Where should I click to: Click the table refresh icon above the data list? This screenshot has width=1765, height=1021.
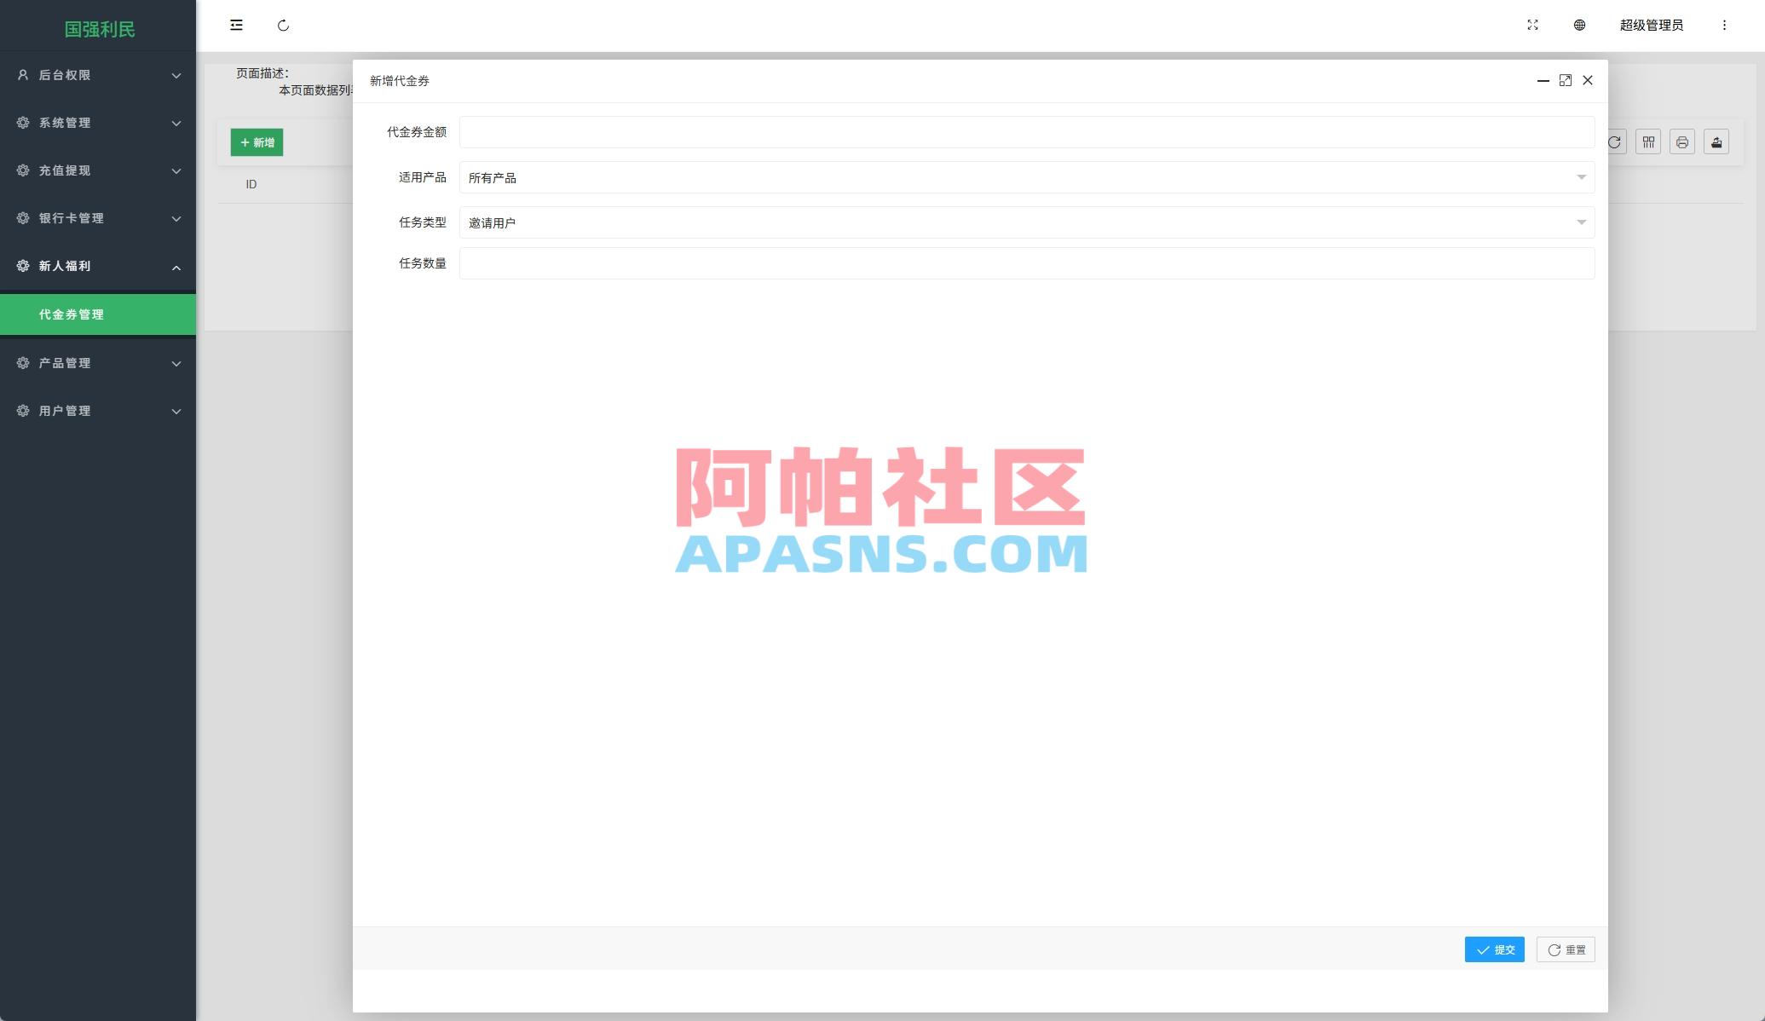pos(1613,142)
